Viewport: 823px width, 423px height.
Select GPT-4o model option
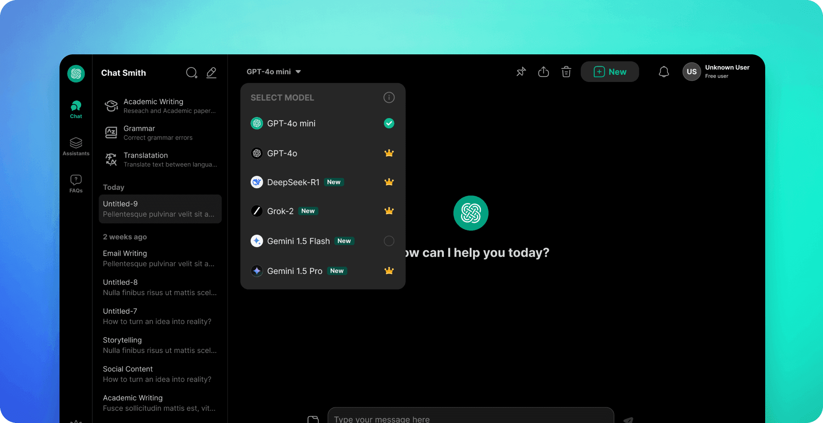pos(323,153)
